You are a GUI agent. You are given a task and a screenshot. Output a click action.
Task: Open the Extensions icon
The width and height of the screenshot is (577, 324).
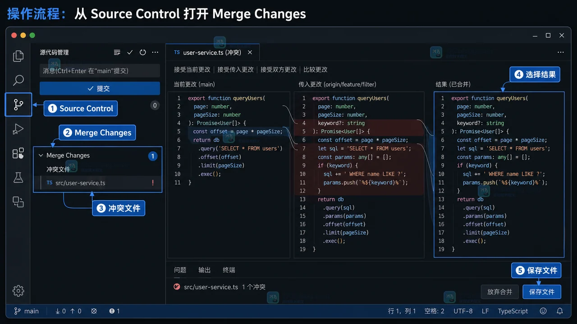click(18, 153)
